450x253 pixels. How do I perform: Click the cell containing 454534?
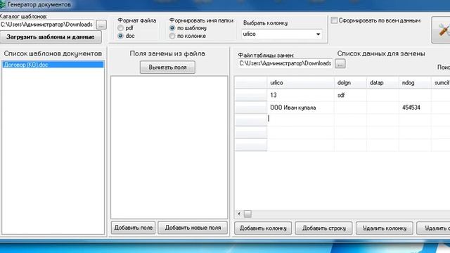pyautogui.click(x=415, y=108)
